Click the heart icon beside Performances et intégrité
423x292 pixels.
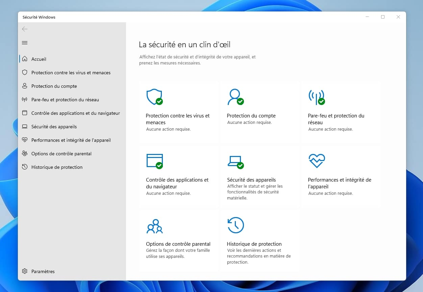(24, 140)
